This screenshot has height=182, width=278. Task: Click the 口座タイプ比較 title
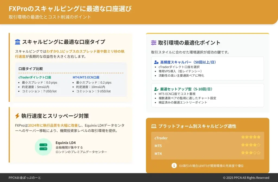point(31,69)
